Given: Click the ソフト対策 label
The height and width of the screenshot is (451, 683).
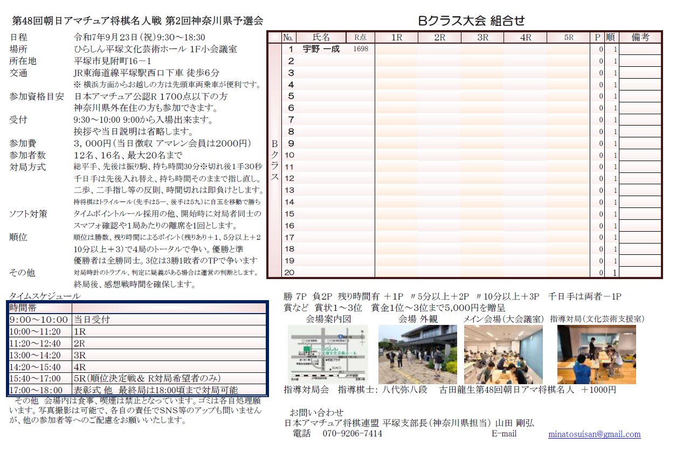Looking at the screenshot, I should (28, 214).
